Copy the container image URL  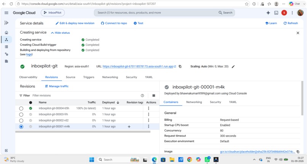point(298,152)
